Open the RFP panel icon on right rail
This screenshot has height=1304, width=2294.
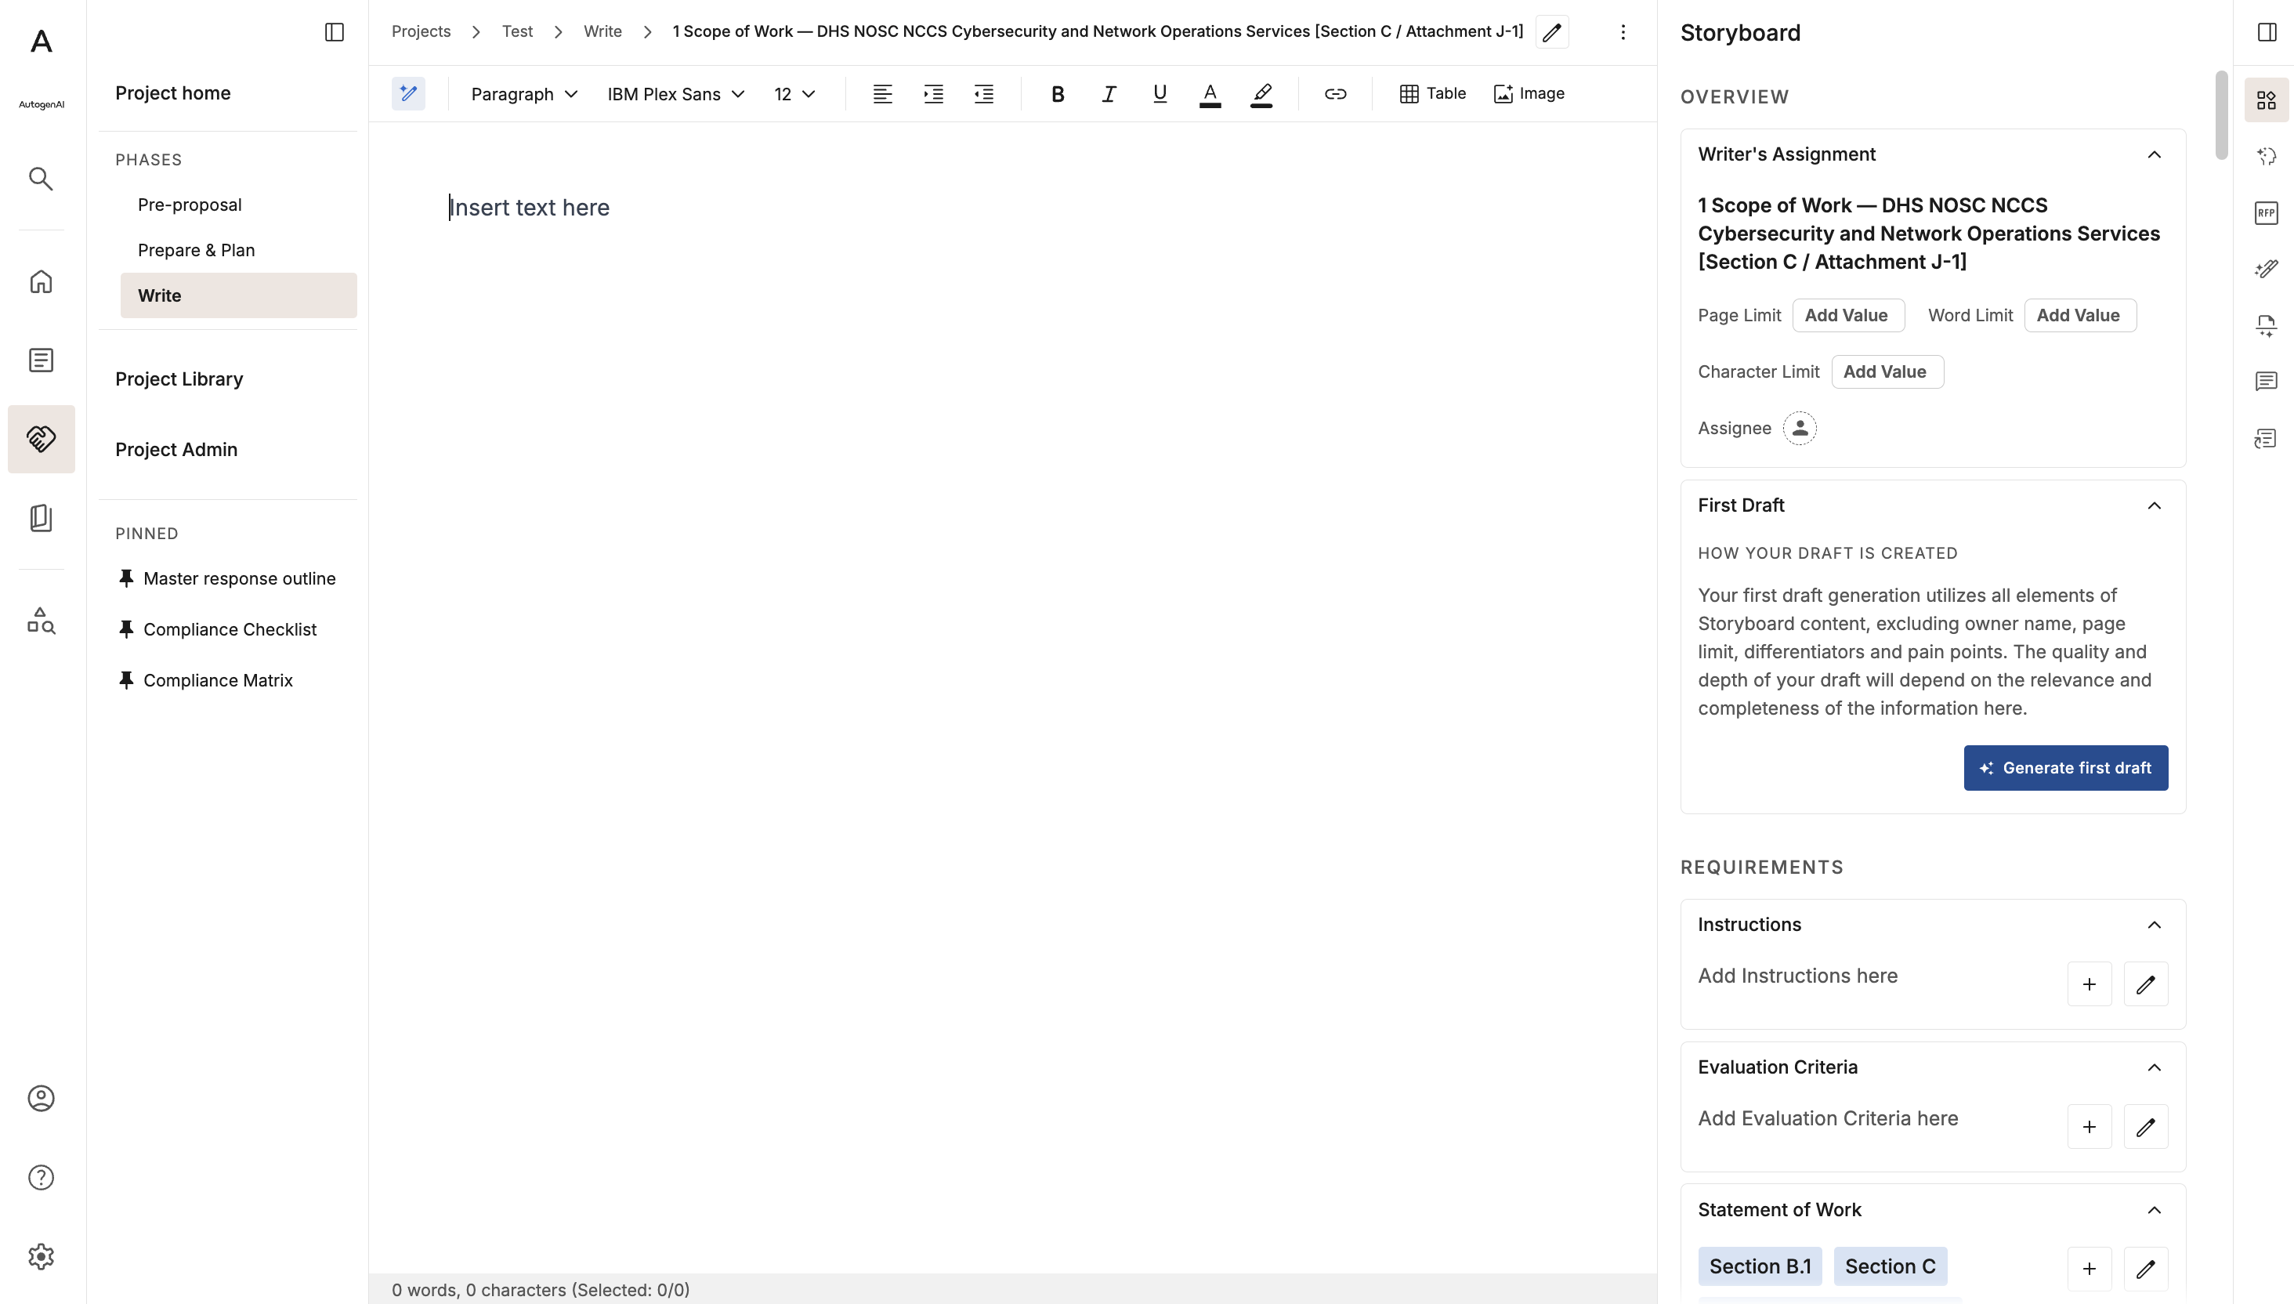[x=2267, y=212]
